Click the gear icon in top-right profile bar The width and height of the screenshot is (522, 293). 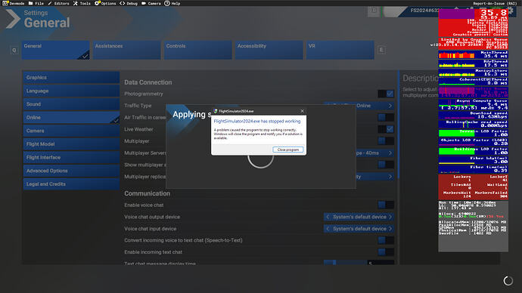510,11
